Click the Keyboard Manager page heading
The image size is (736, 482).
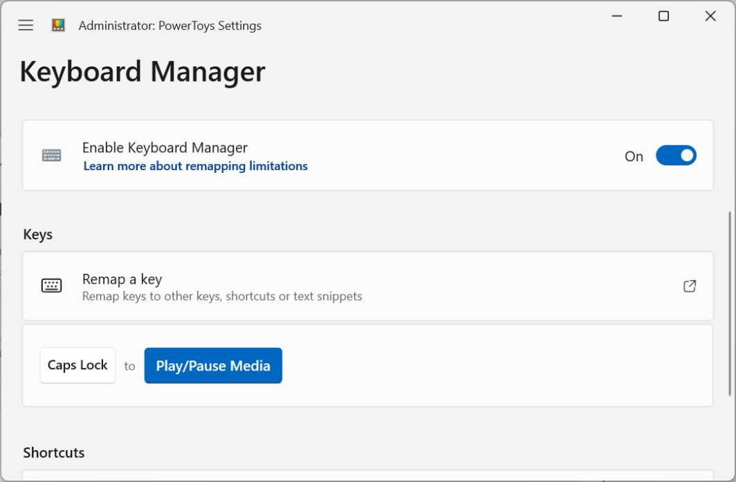142,72
